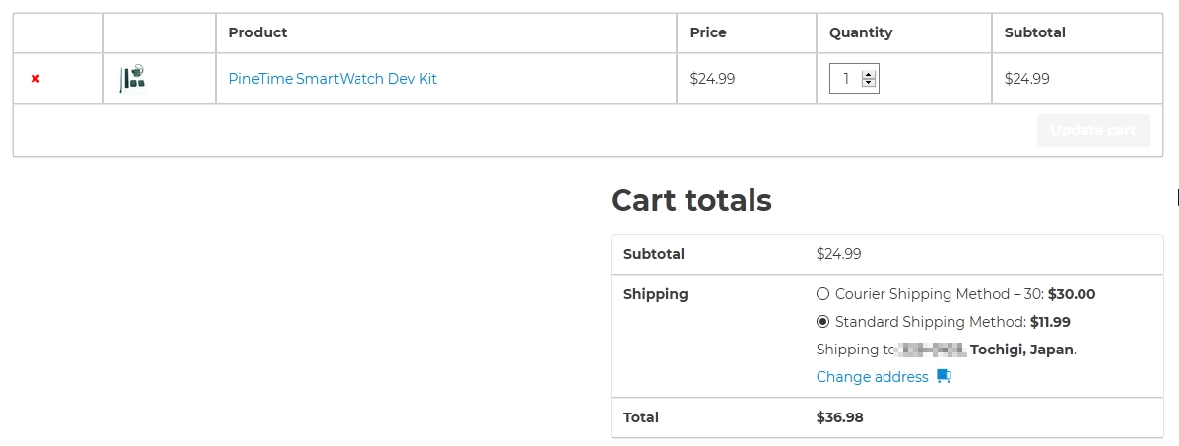Click the Quantity column header
Viewport: 1179px width, 446px height.
point(861,32)
